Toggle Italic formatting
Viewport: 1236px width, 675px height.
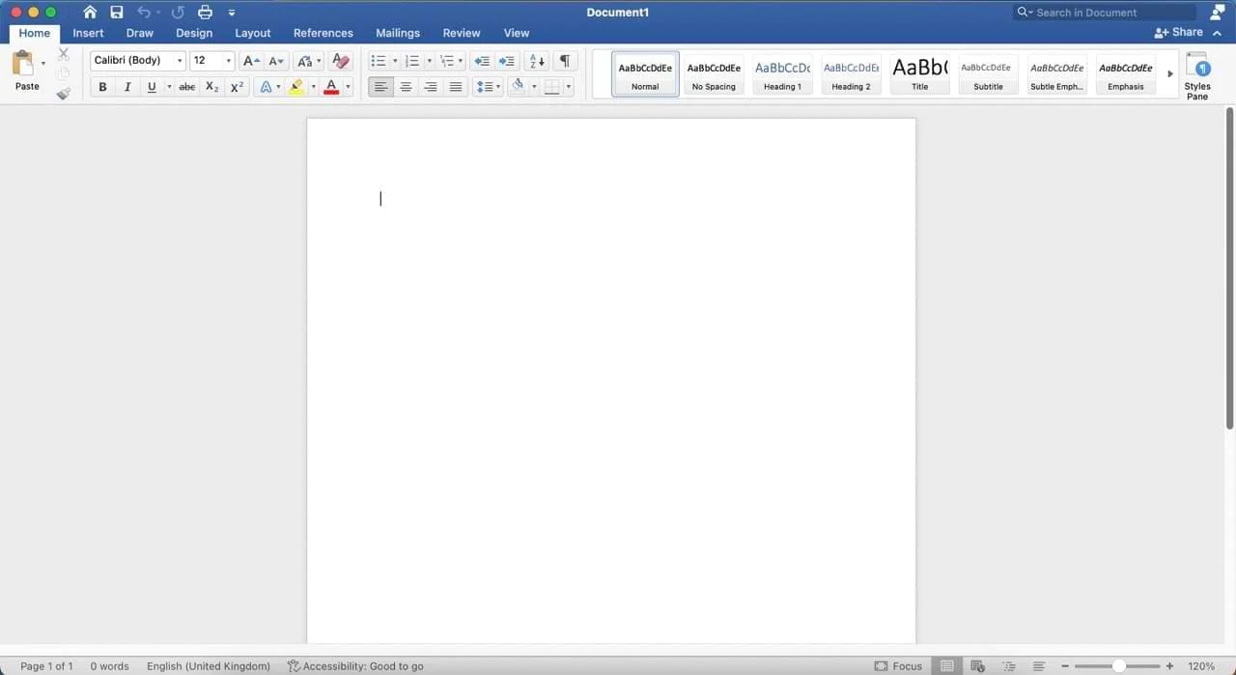126,87
